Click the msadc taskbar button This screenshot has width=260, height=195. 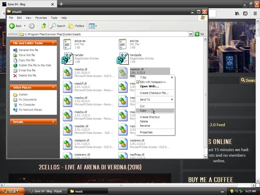[88, 191]
